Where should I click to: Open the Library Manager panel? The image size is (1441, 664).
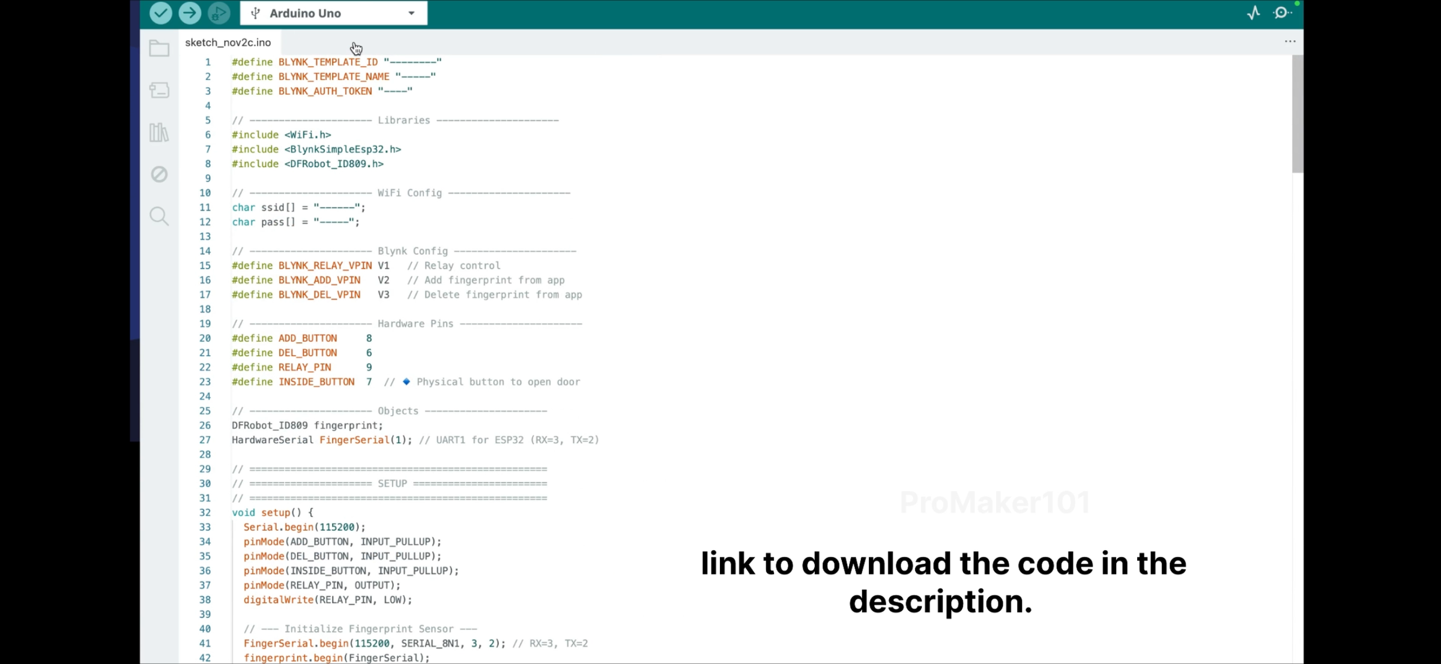(x=159, y=132)
